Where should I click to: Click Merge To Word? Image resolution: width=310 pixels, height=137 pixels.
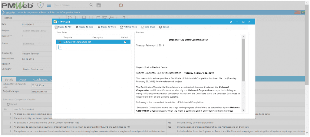click(x=107, y=27)
